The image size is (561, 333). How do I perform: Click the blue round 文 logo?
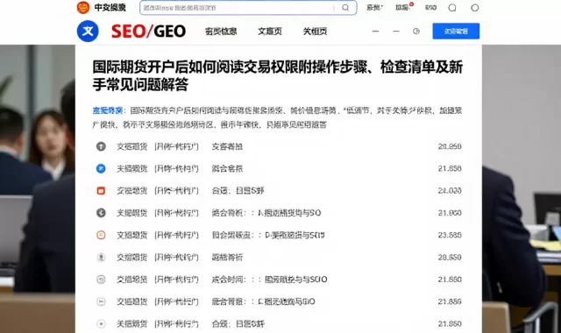click(88, 32)
